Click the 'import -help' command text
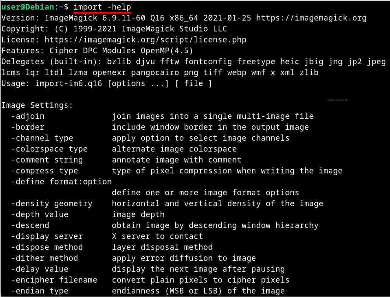Image resolution: width=390 pixels, height=297 pixels. pyautogui.click(x=102, y=7)
